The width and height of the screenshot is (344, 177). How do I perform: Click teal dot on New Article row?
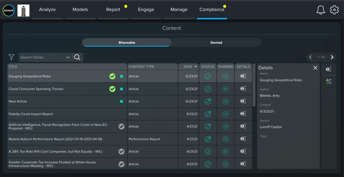tap(121, 102)
